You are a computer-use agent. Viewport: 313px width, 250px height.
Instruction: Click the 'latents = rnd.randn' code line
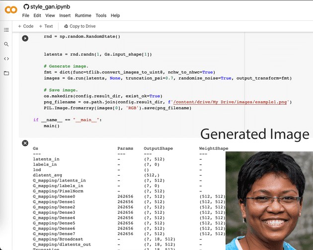pyautogui.click(x=98, y=55)
